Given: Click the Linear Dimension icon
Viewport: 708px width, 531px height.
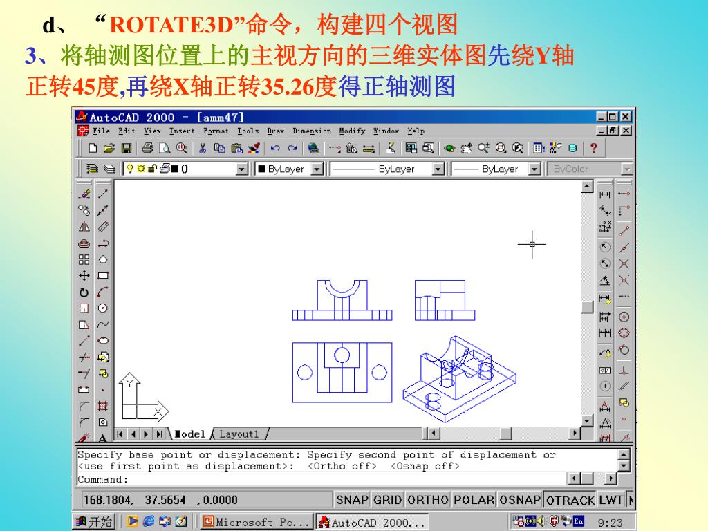Looking at the screenshot, I should click(604, 194).
